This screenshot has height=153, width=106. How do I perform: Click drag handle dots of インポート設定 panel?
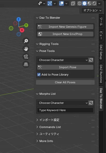pyautogui.click(x=93, y=120)
